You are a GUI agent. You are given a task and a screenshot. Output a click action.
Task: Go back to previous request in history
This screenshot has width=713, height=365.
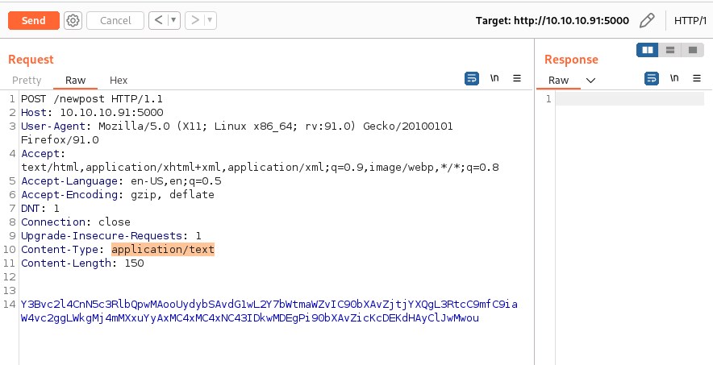(x=158, y=20)
